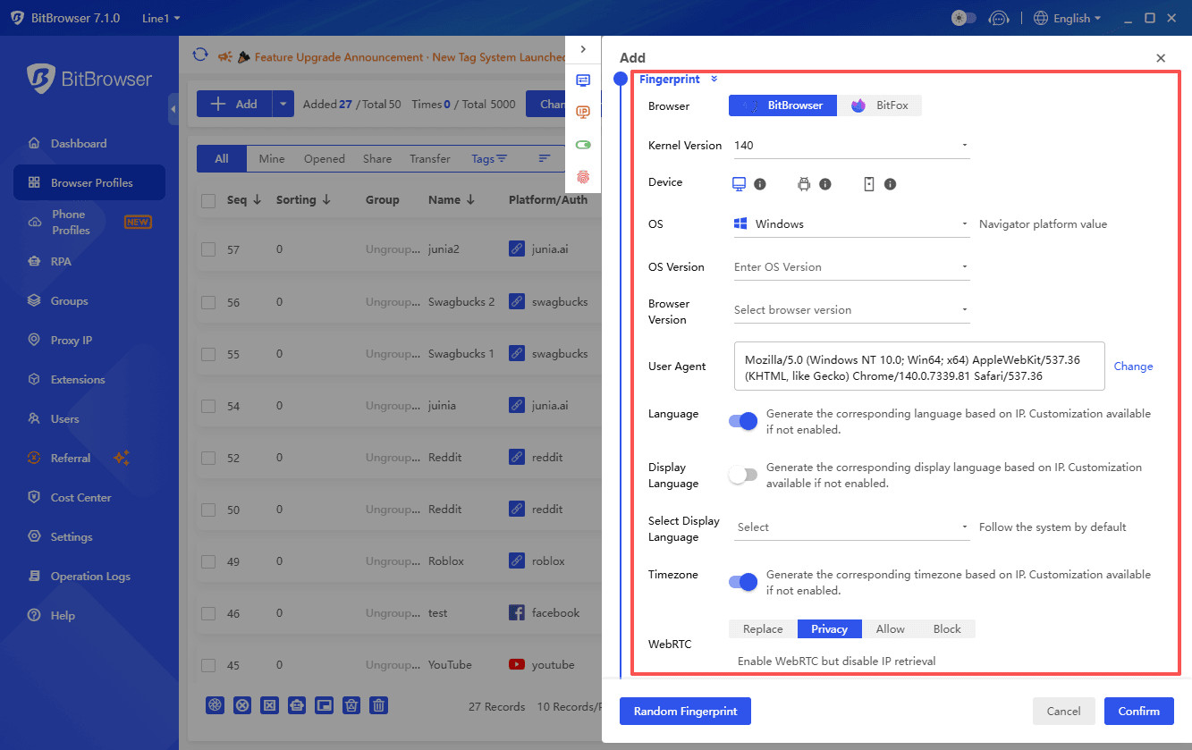Toggle the dark mode switch in title bar
Viewport: 1192px width, 750px height.
click(964, 18)
